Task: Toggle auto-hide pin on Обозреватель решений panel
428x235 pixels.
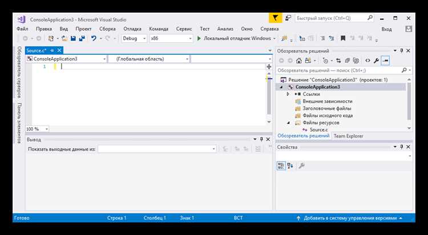Action: 402,51
